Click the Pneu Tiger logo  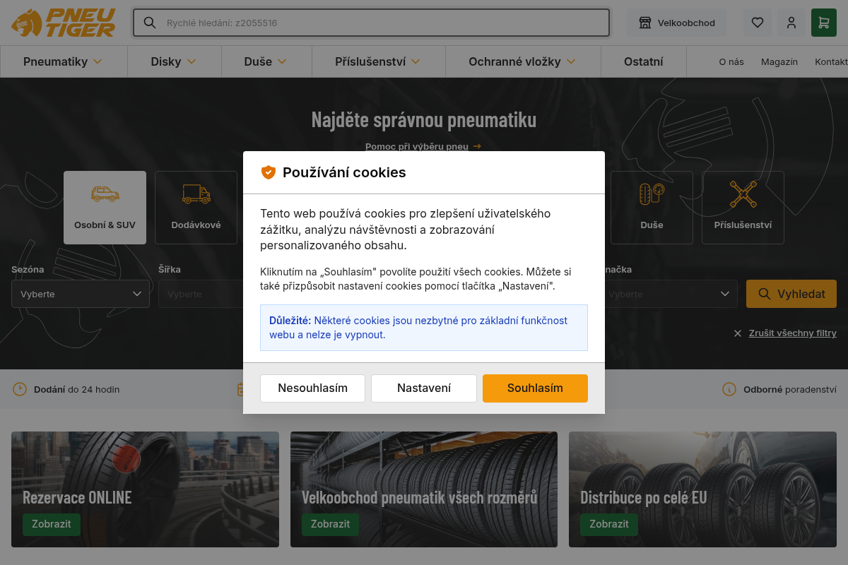tap(63, 23)
